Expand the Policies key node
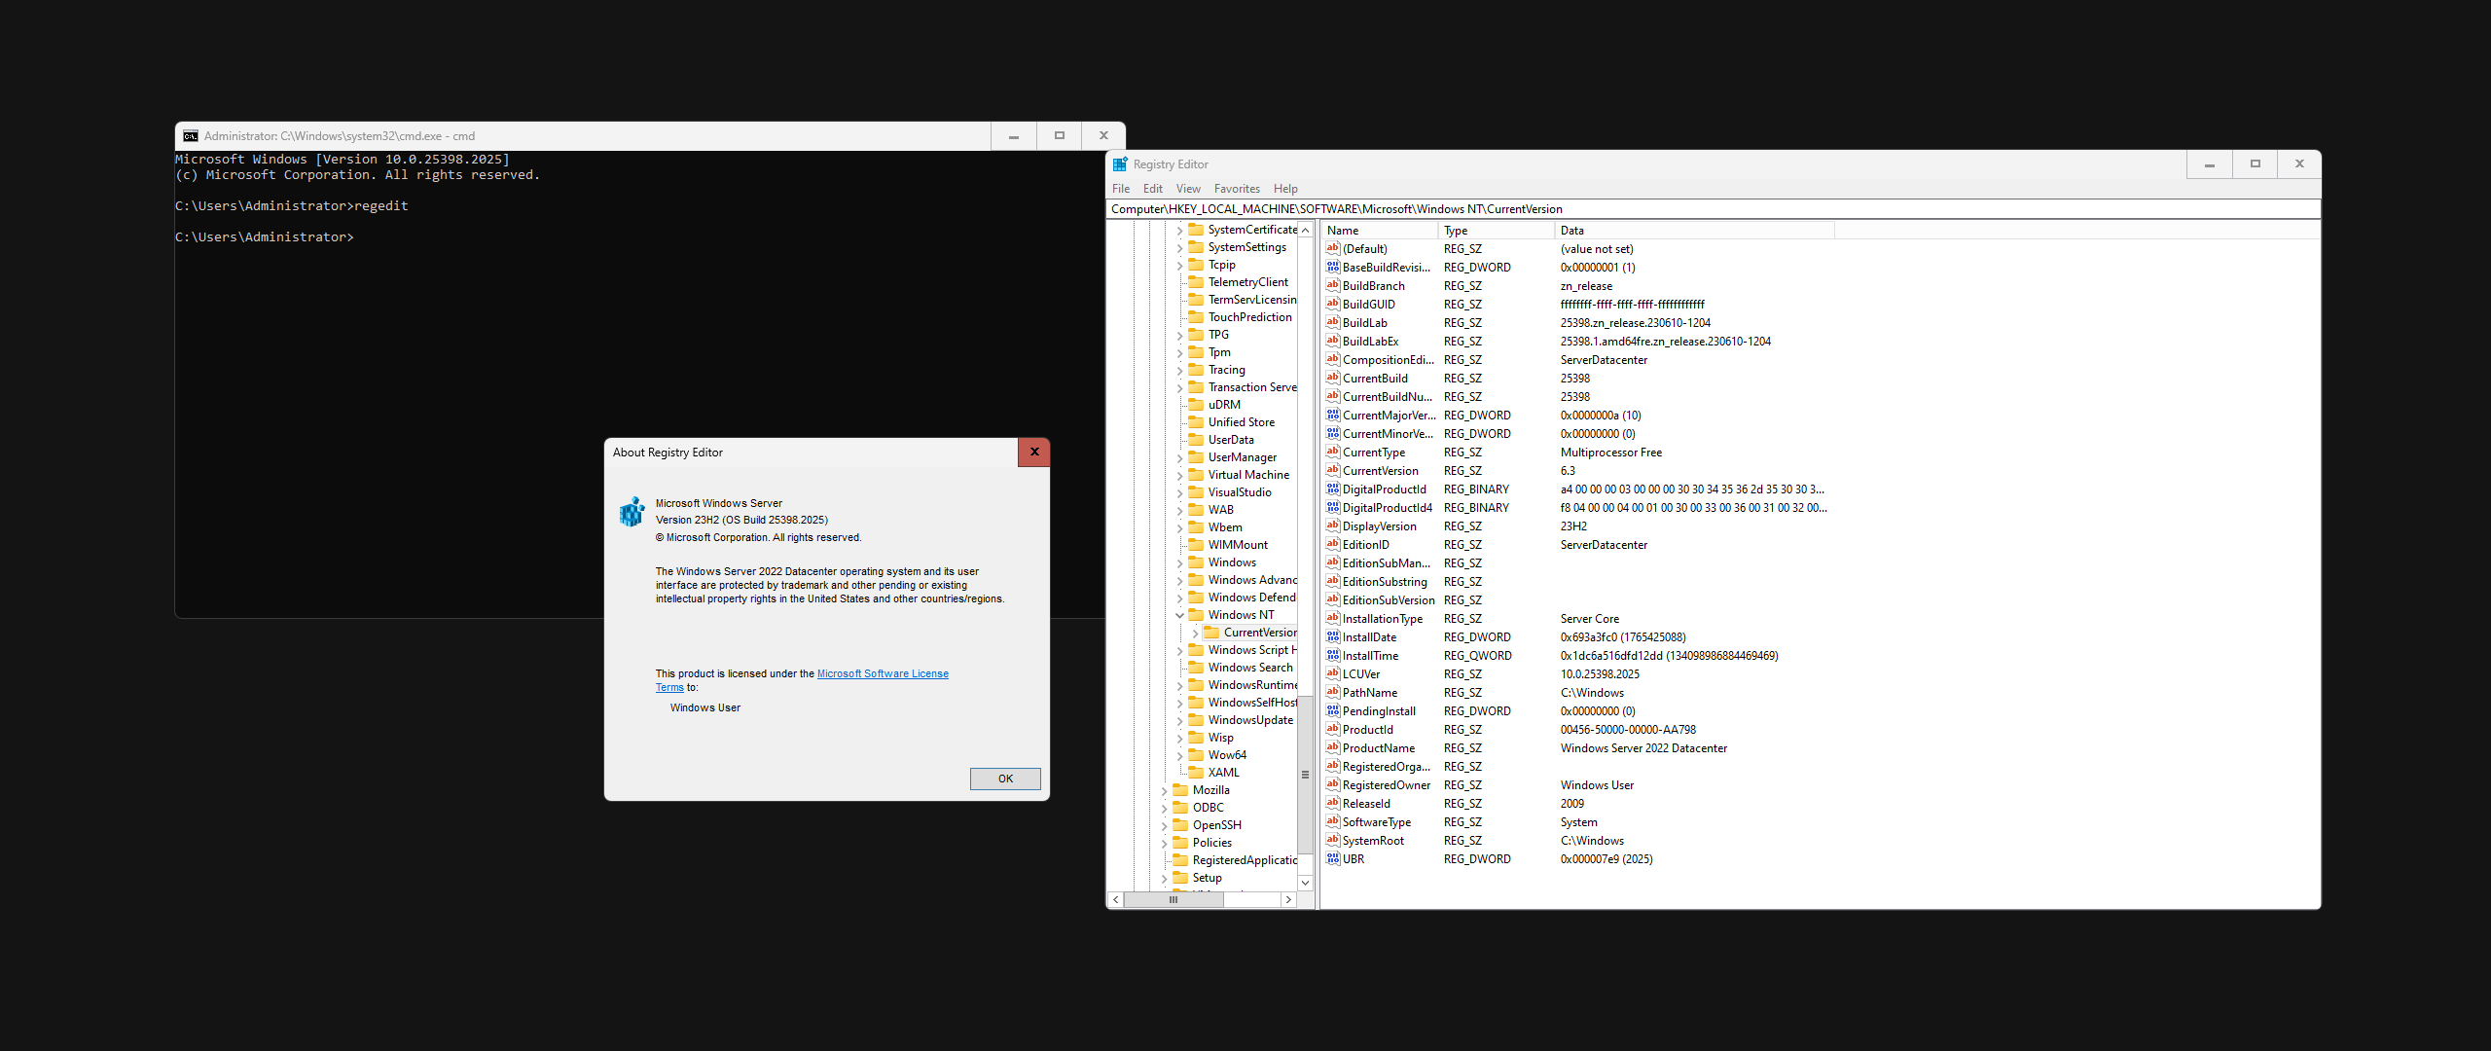The height and width of the screenshot is (1051, 2491). 1164,843
